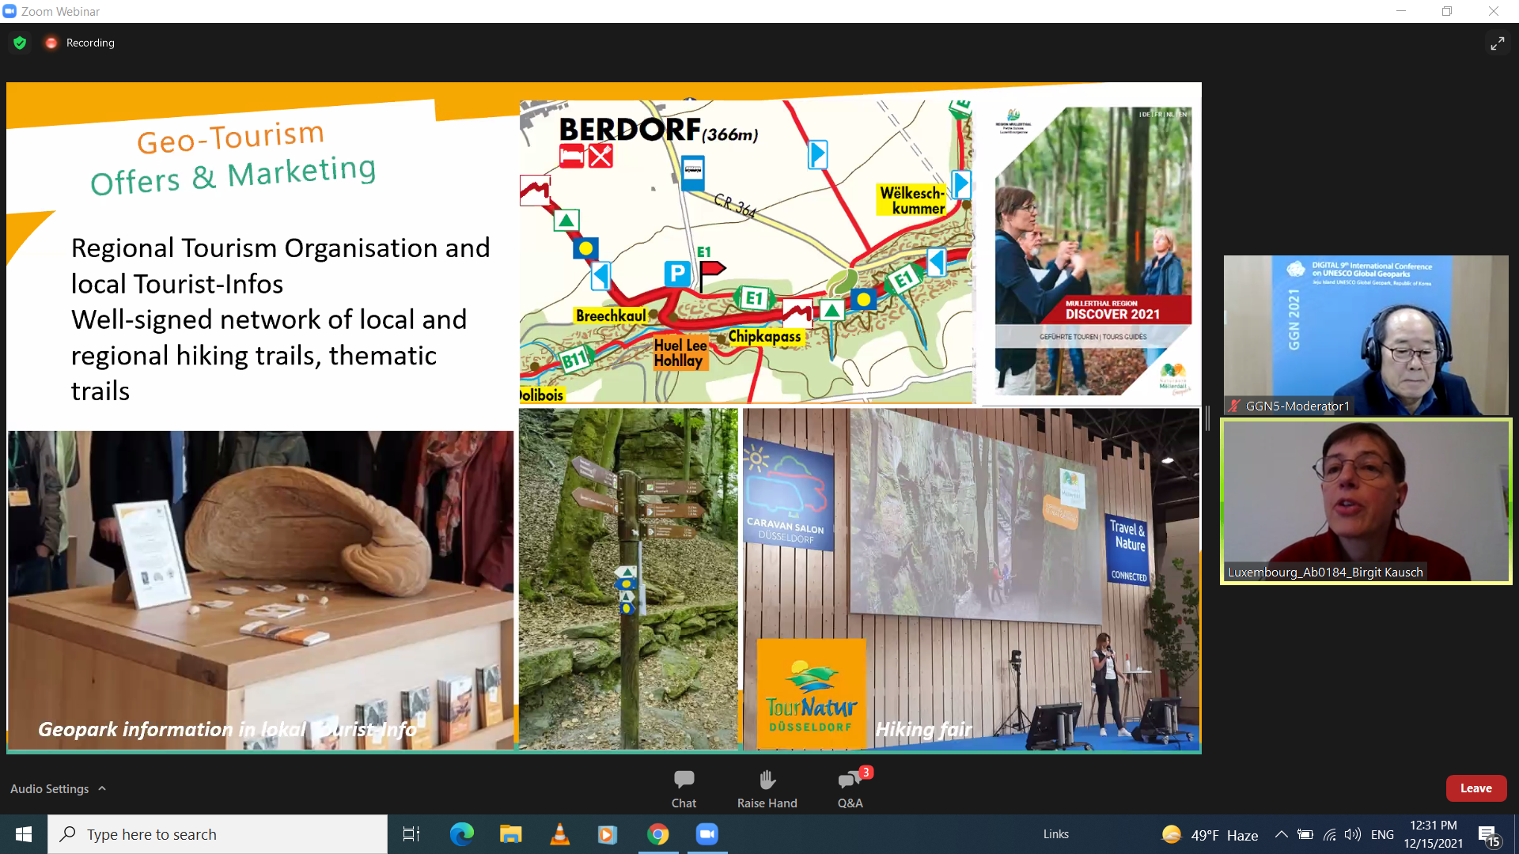Enter full screen view
The width and height of the screenshot is (1519, 854).
(1497, 43)
